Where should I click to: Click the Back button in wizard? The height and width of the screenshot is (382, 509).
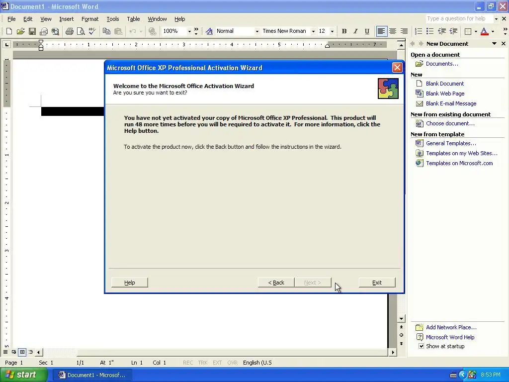(276, 283)
